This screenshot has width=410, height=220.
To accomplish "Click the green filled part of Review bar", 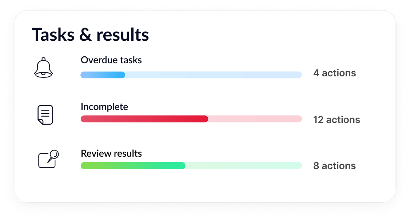I will point(133,166).
